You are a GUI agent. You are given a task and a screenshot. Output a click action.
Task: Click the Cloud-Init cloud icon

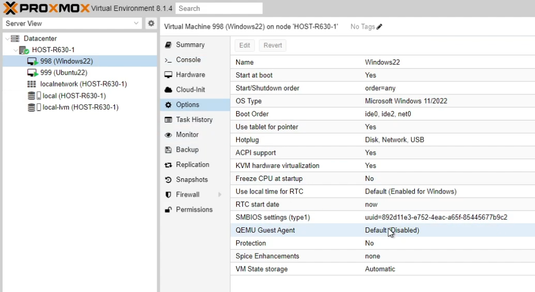point(168,90)
